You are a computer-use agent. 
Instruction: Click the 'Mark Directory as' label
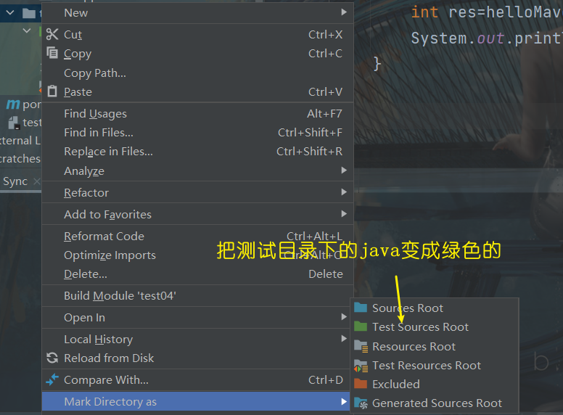(x=110, y=402)
